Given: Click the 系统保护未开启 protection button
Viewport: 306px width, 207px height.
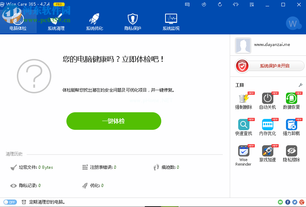Looking at the screenshot, I should [269, 66].
